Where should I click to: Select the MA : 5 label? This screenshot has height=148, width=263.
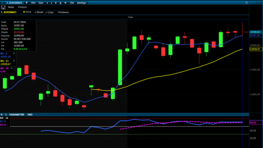(4, 54)
